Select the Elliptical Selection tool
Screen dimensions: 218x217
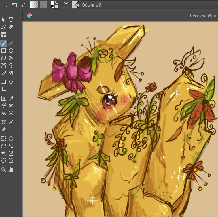(x=11, y=139)
